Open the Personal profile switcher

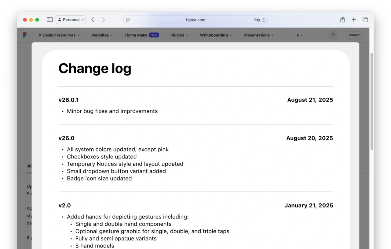pos(71,19)
